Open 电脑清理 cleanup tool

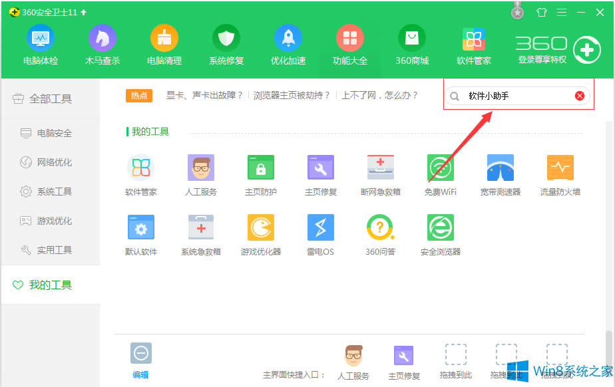pos(164,45)
